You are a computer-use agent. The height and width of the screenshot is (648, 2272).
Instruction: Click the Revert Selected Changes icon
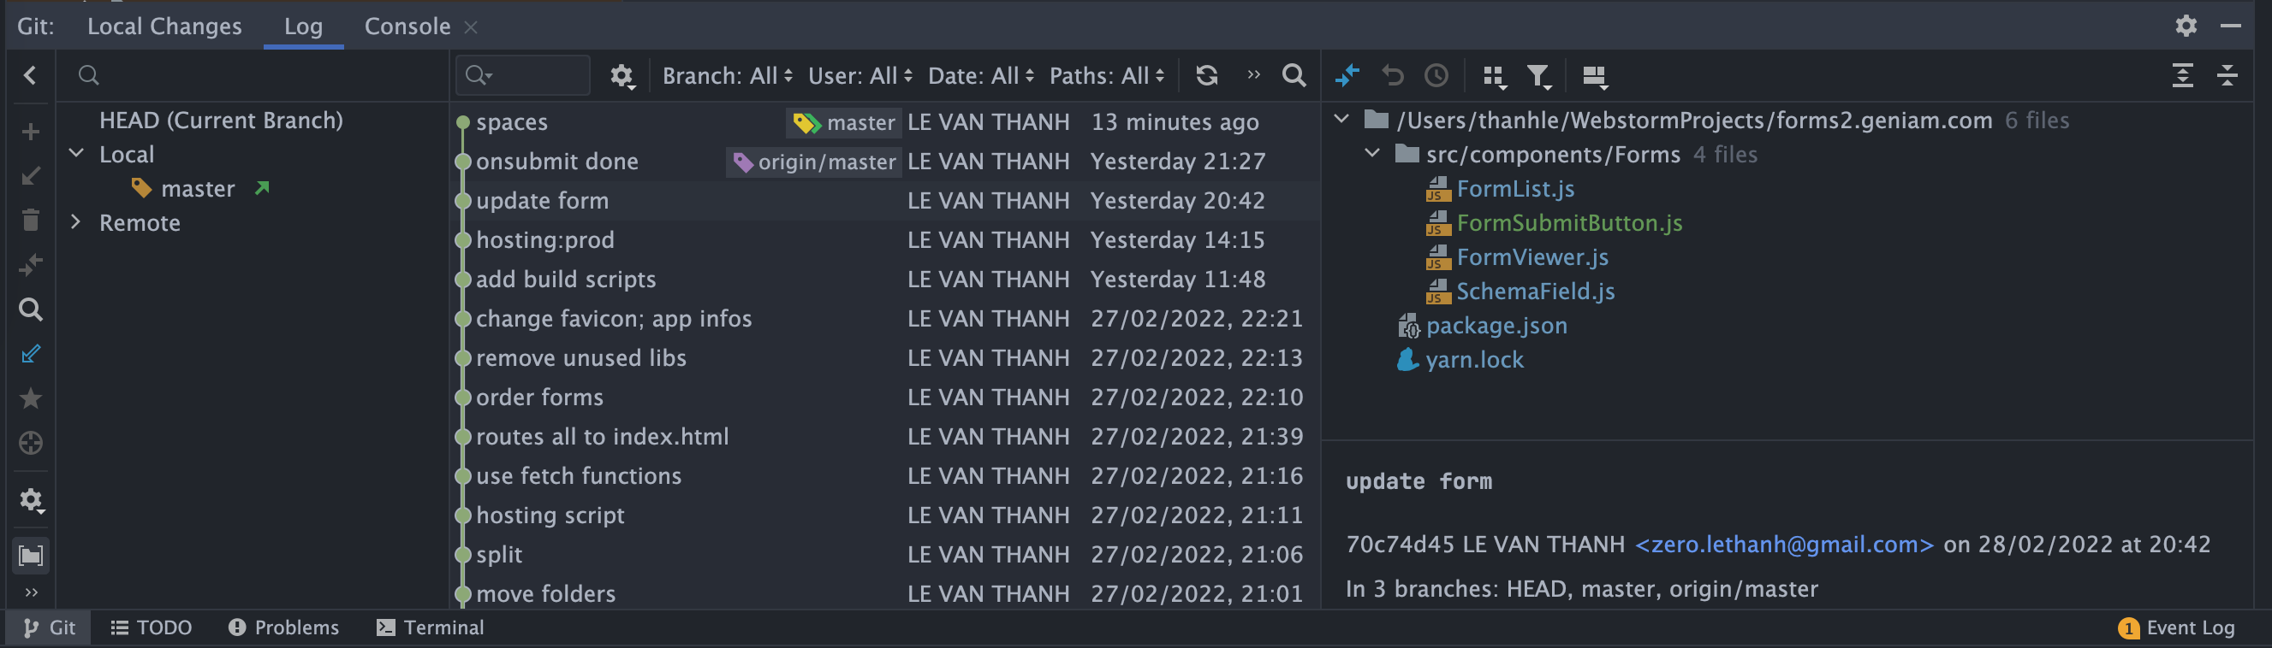click(1393, 76)
